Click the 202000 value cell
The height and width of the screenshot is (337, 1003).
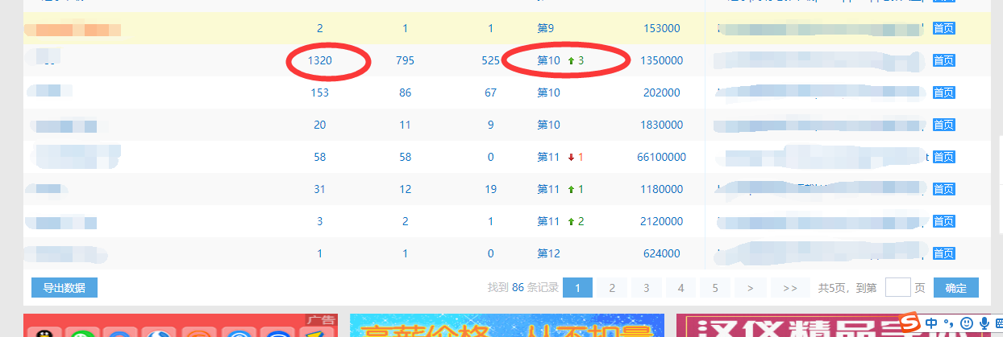coord(662,92)
